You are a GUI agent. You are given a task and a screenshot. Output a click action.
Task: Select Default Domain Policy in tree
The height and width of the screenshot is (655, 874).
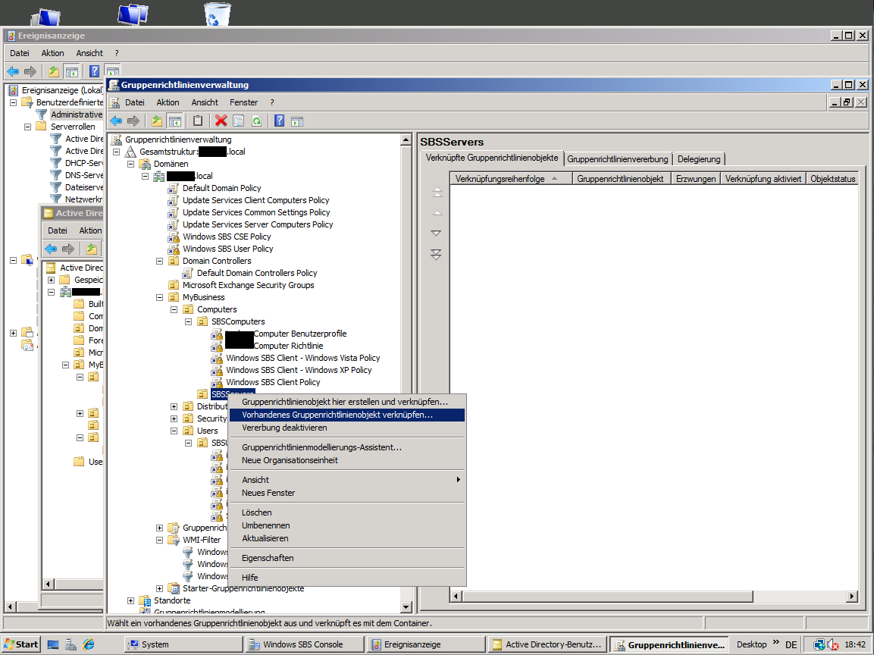coord(222,189)
